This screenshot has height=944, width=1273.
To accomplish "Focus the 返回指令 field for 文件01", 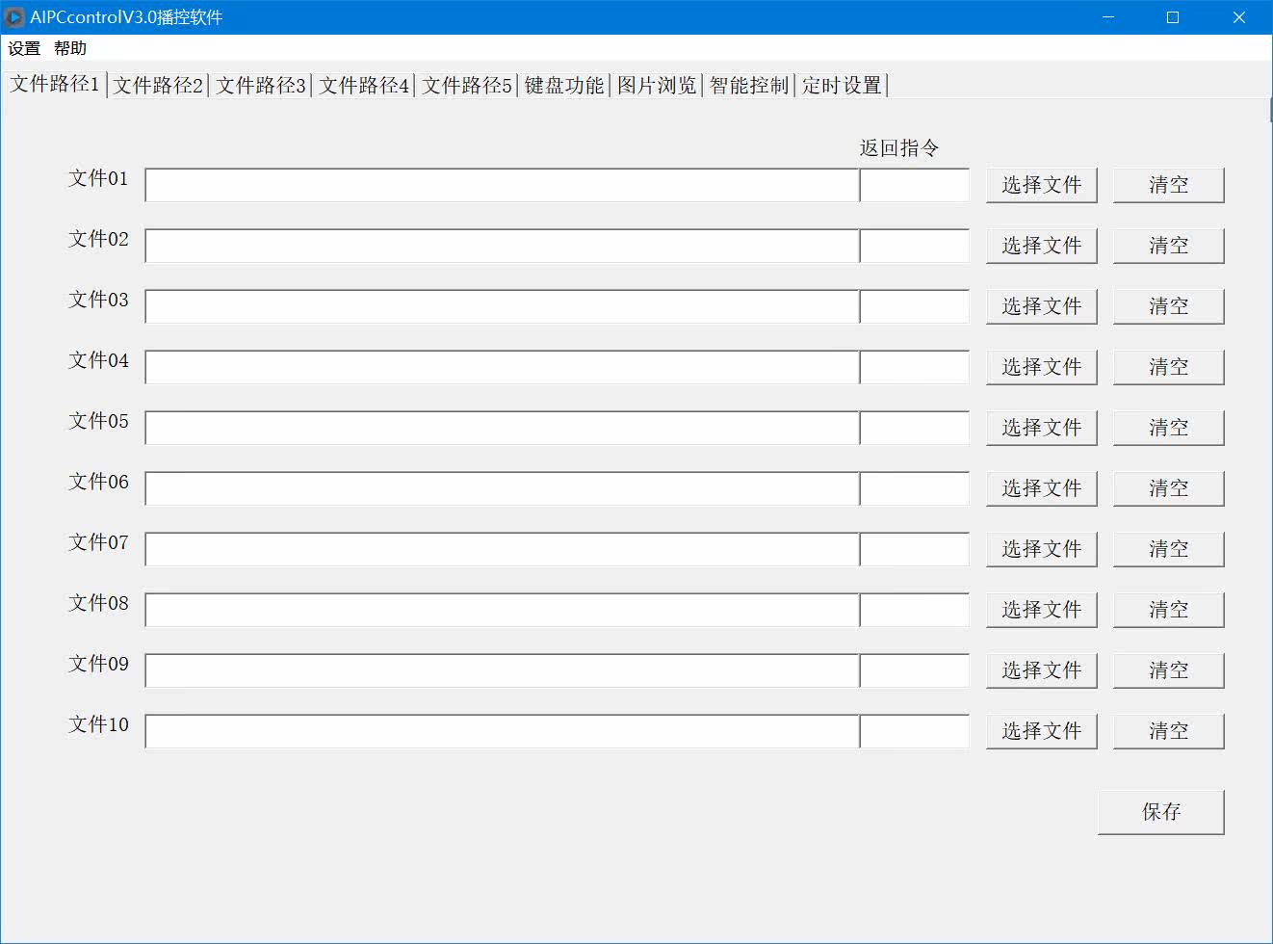I will pos(915,185).
